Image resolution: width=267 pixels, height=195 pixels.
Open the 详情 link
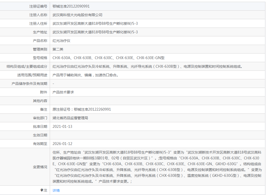click(56, 190)
